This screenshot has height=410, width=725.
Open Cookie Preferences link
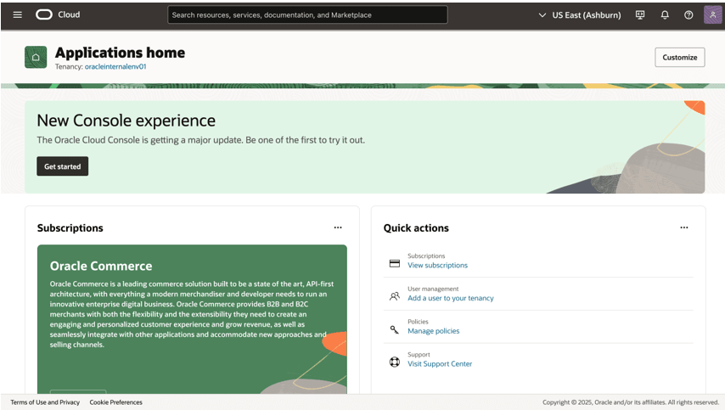pyautogui.click(x=116, y=402)
